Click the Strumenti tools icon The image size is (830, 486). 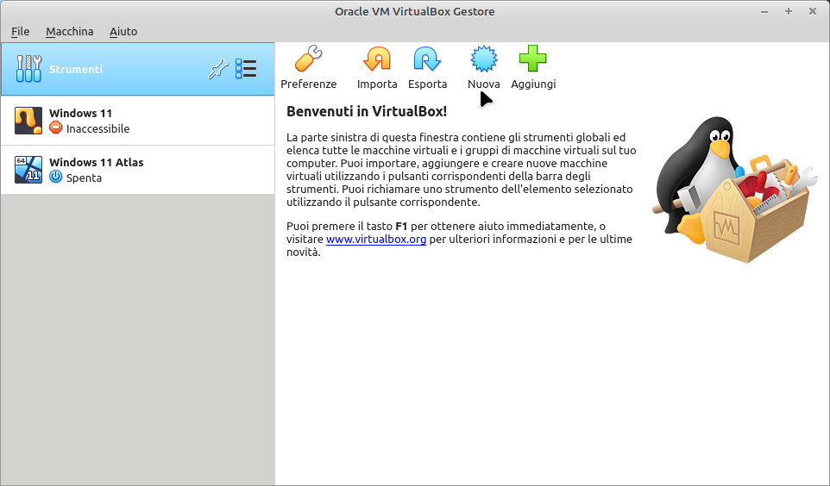coord(28,69)
